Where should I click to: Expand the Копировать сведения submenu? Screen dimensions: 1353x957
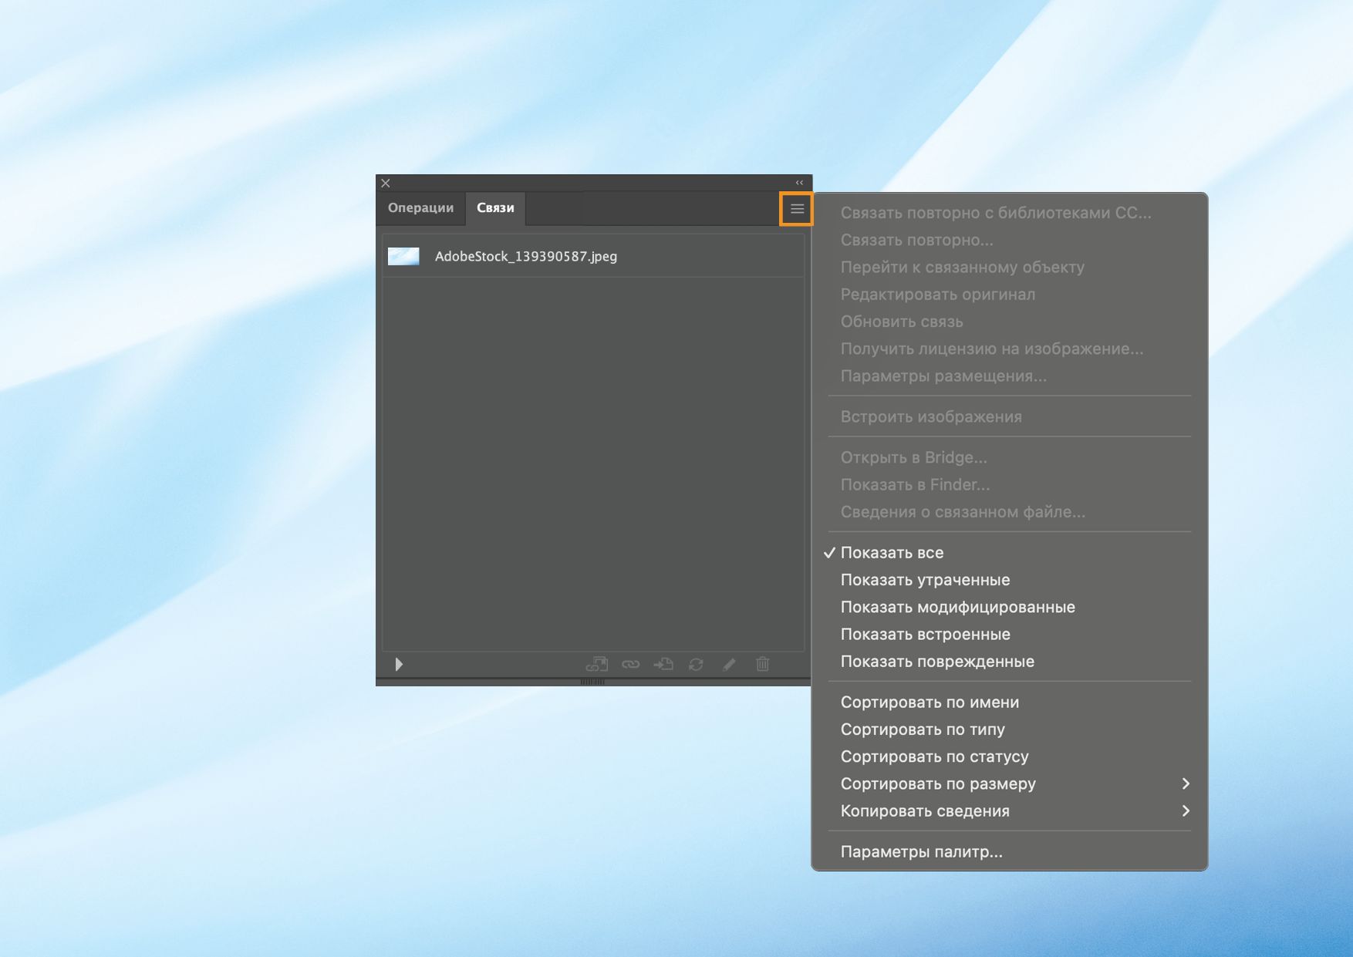(x=1009, y=810)
